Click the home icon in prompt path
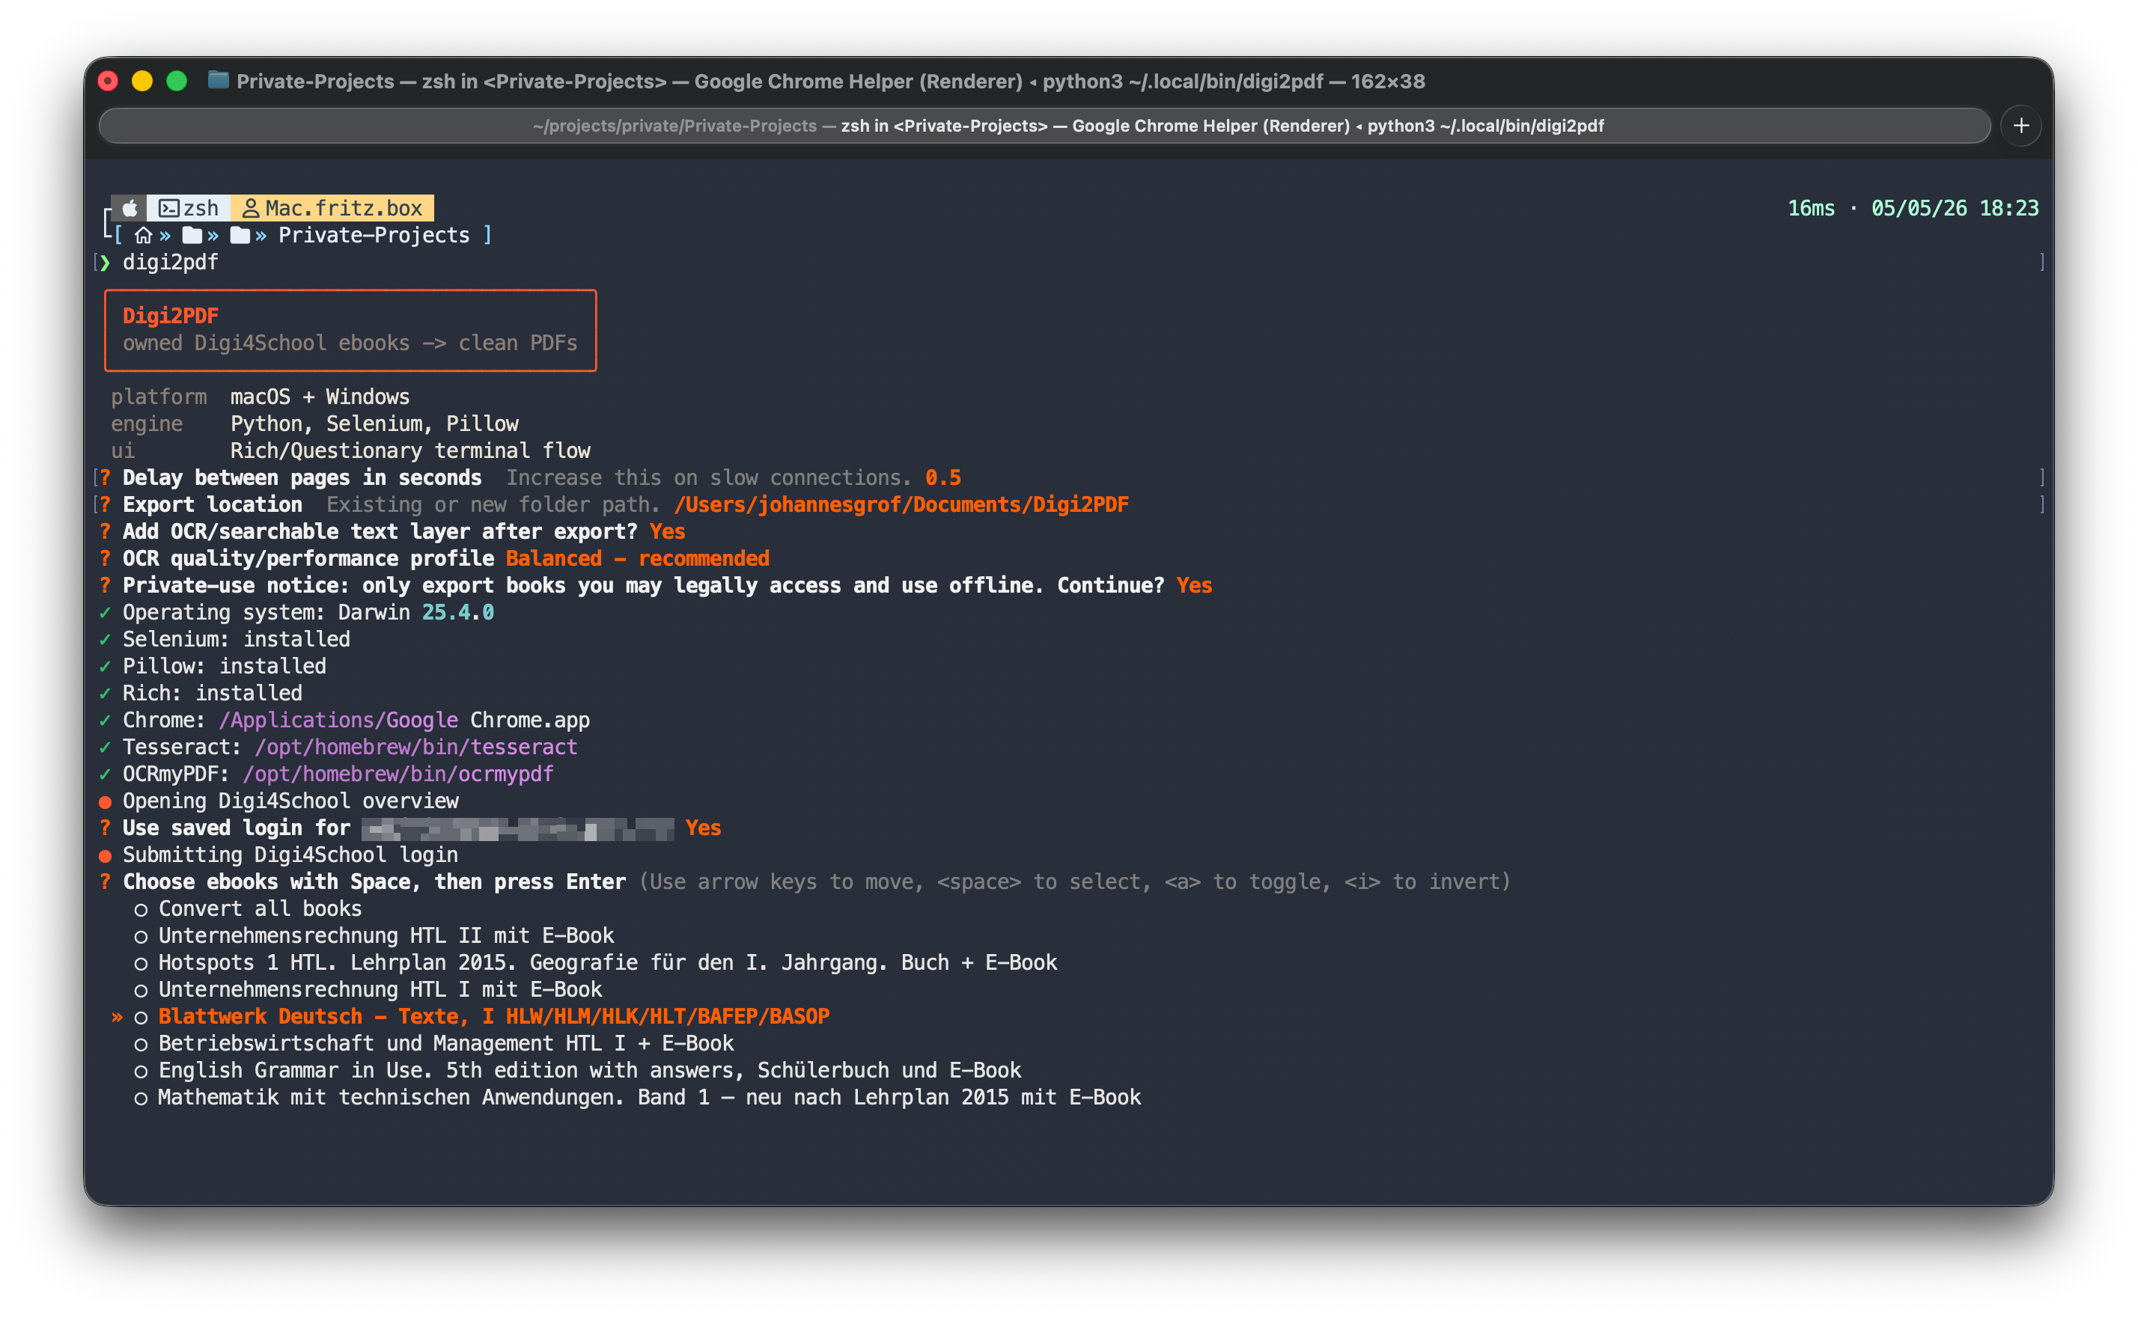The width and height of the screenshot is (2138, 1317). point(144,235)
